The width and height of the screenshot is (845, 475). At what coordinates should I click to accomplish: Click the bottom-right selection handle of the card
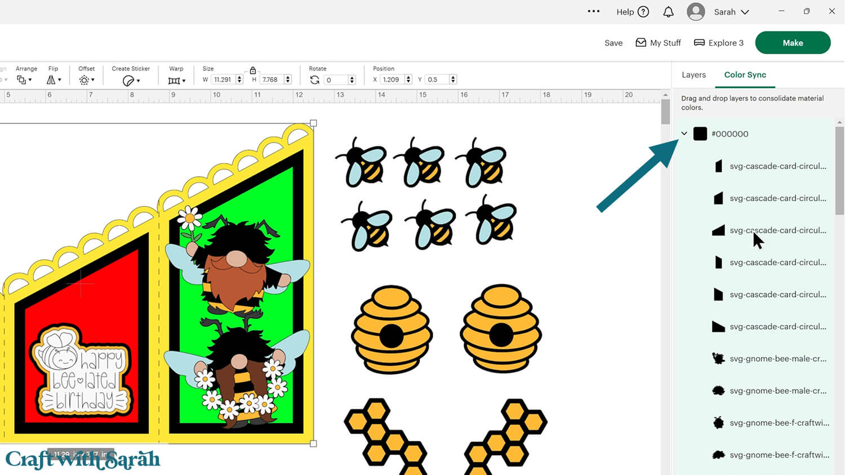coord(313,443)
